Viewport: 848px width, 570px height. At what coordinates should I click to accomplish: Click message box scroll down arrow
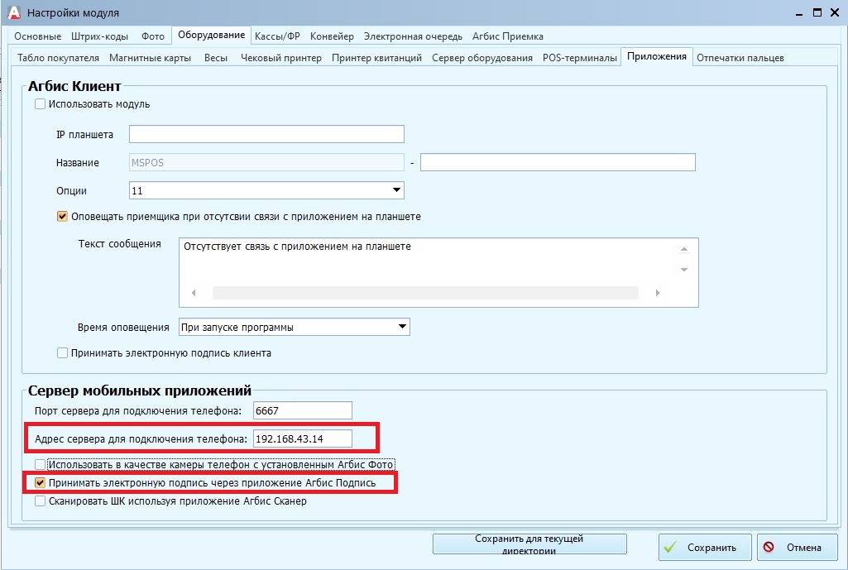point(684,270)
